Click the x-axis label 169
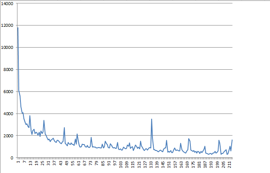270x173 pixels. click(x=187, y=164)
